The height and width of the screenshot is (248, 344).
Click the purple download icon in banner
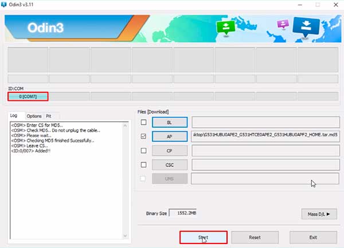[283, 24]
